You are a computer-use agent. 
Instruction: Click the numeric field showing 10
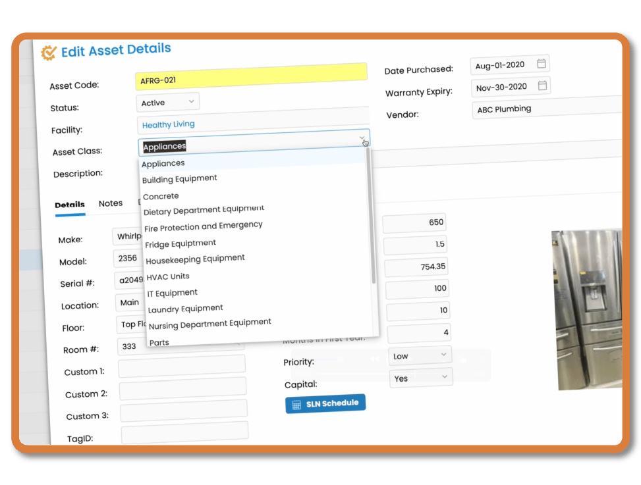[x=418, y=311]
